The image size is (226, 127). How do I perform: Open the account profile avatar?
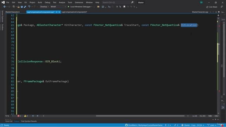tap(201, 2)
